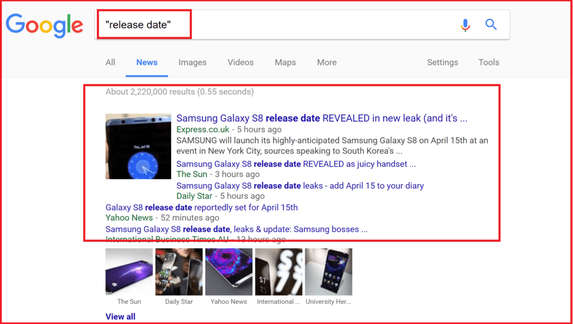Click "Daily Star - 5 hours ago" source line
The height and width of the screenshot is (324, 573).
tap(220, 196)
